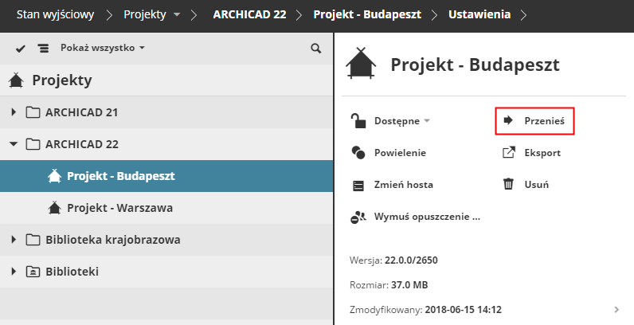Click the force-leave users icon
The width and height of the screenshot is (634, 325).
[358, 217]
